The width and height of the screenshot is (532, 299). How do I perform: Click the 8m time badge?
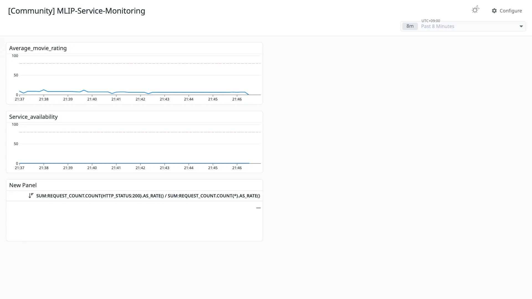(410, 26)
